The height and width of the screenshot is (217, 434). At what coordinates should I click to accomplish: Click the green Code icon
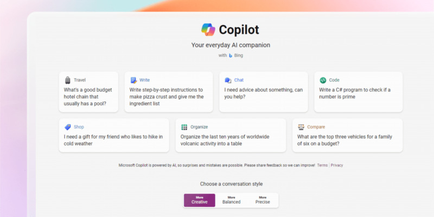[323, 80]
